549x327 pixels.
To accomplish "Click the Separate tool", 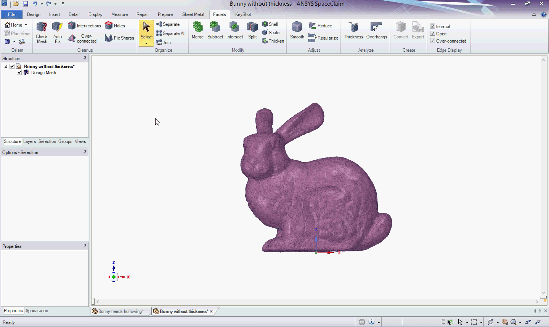I will pos(168,24).
